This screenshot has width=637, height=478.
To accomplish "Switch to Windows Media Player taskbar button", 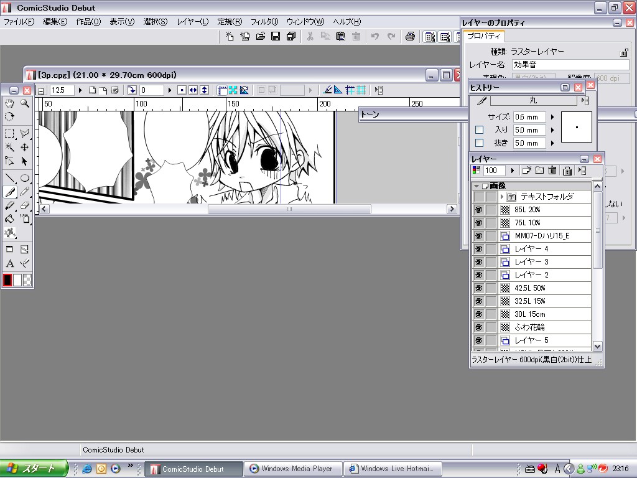I will [x=294, y=469].
